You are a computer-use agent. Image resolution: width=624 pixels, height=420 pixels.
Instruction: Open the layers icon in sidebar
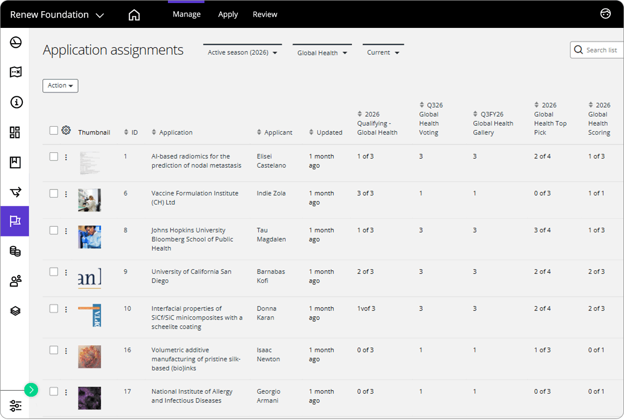click(15, 310)
